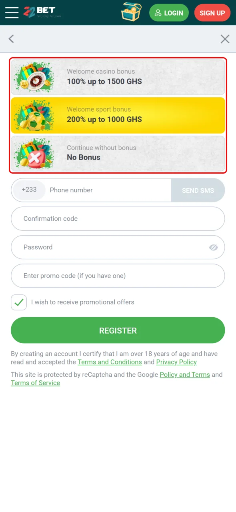Open the Terms and Conditions link
The width and height of the screenshot is (236, 512).
coord(110,362)
